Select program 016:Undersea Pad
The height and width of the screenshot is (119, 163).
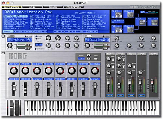66,16
